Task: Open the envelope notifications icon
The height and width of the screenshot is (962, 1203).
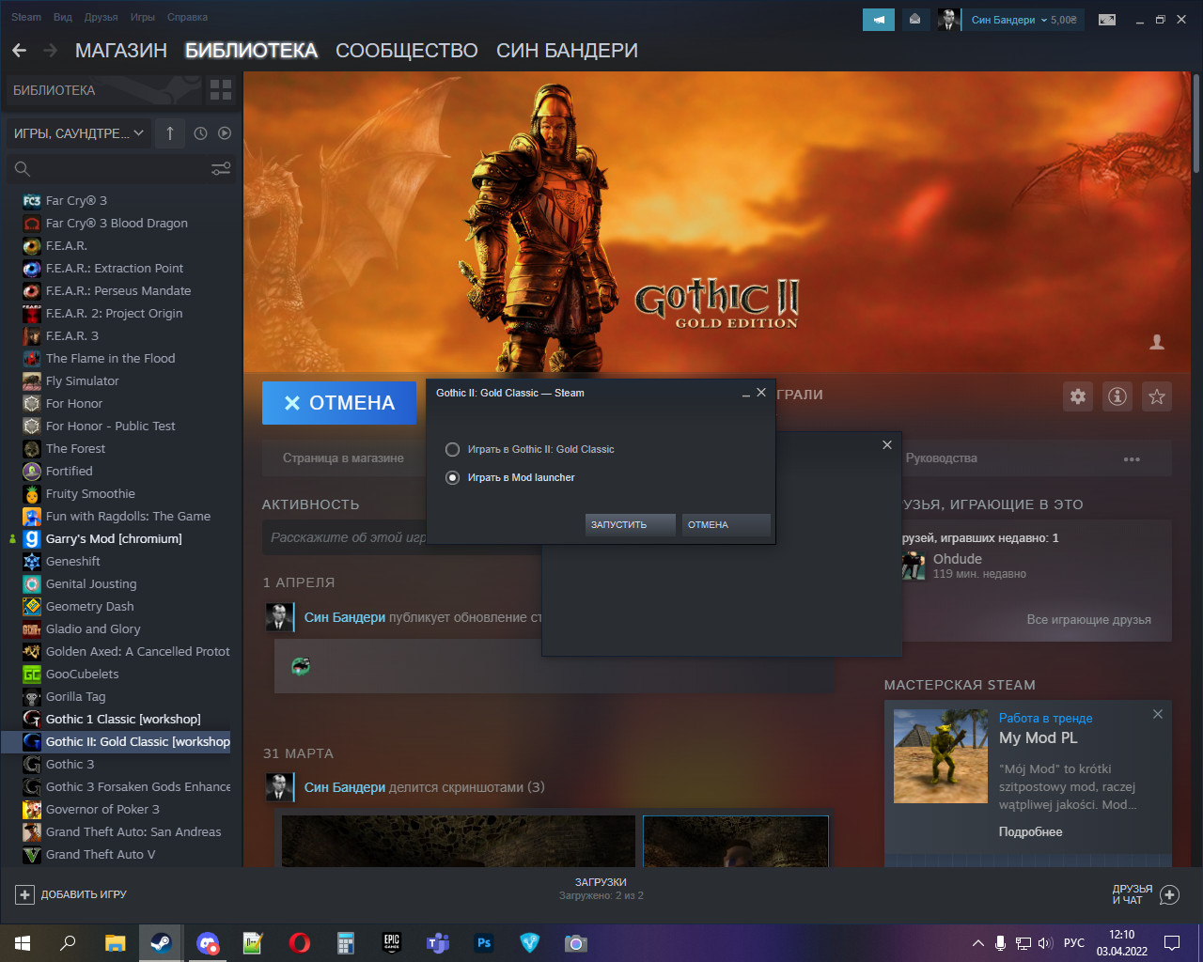Action: click(914, 20)
